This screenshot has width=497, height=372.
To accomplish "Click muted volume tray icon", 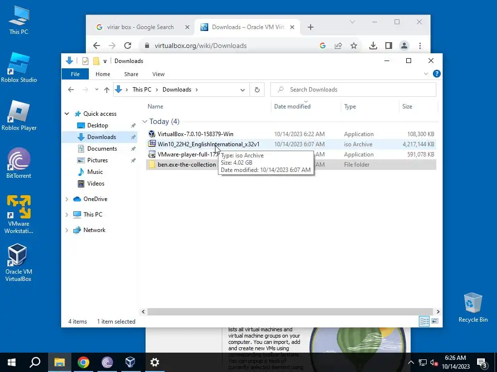I will pyautogui.click(x=434, y=362).
